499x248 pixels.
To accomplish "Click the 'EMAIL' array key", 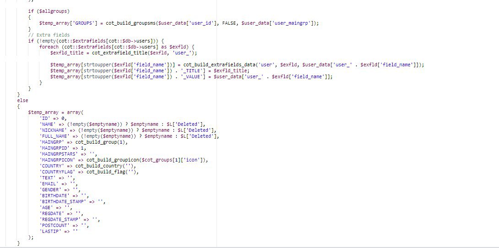I will pos(49,184).
